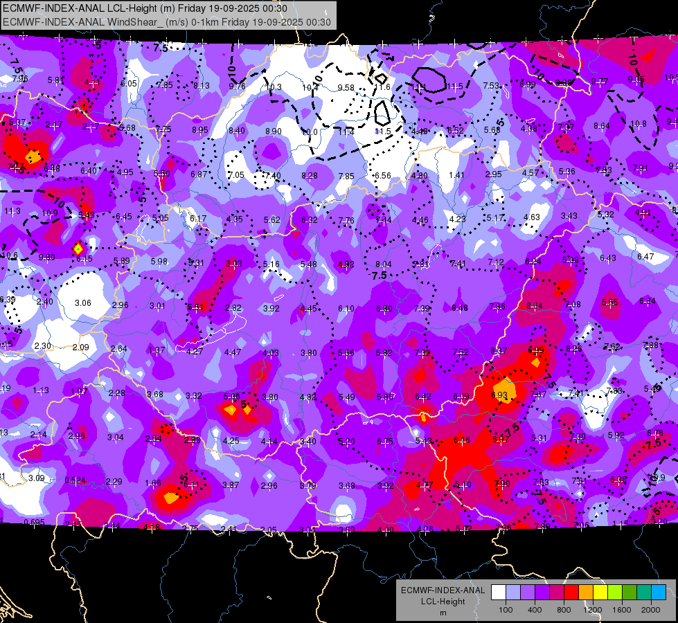Select the lime legend swatch near 1600
This screenshot has width=678, height=623.
(x=615, y=593)
